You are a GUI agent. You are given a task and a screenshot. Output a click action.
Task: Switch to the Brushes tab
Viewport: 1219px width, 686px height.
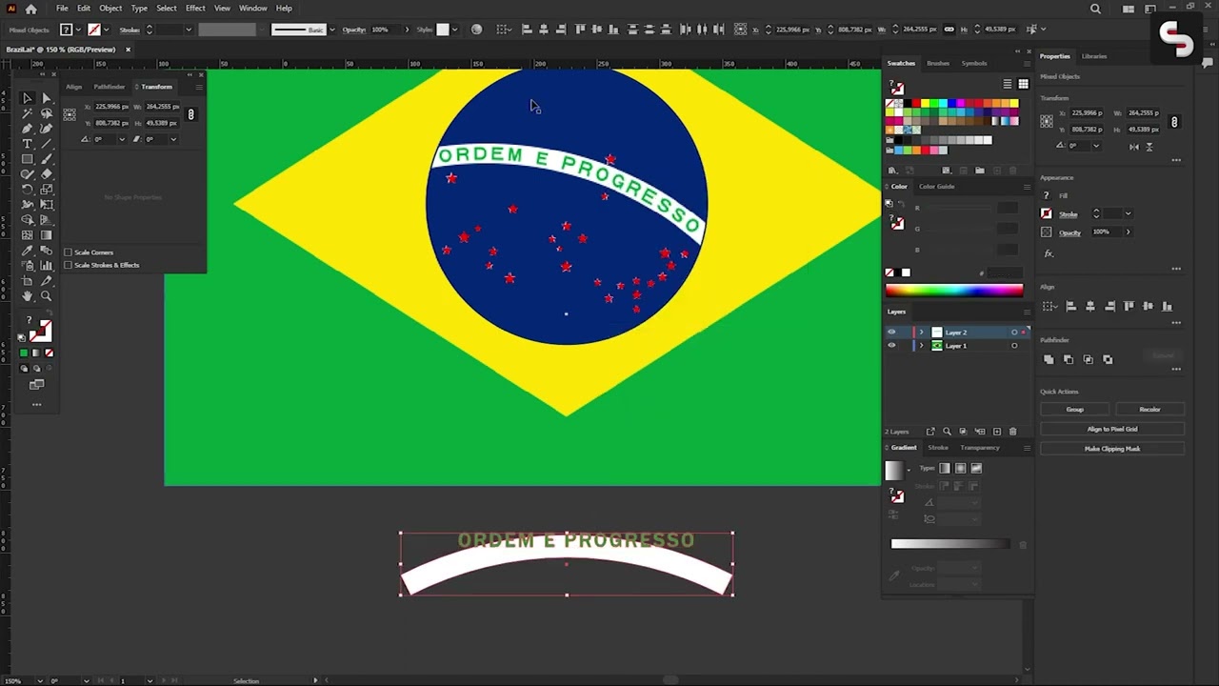pos(938,64)
